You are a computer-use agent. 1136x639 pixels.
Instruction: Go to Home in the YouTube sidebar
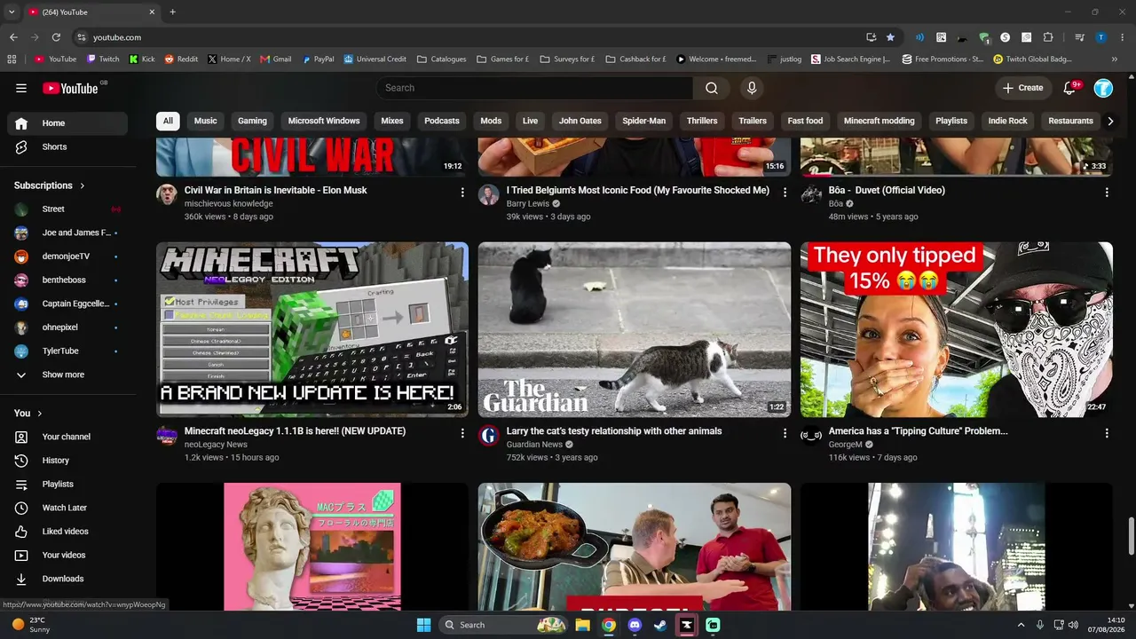pyautogui.click(x=67, y=123)
